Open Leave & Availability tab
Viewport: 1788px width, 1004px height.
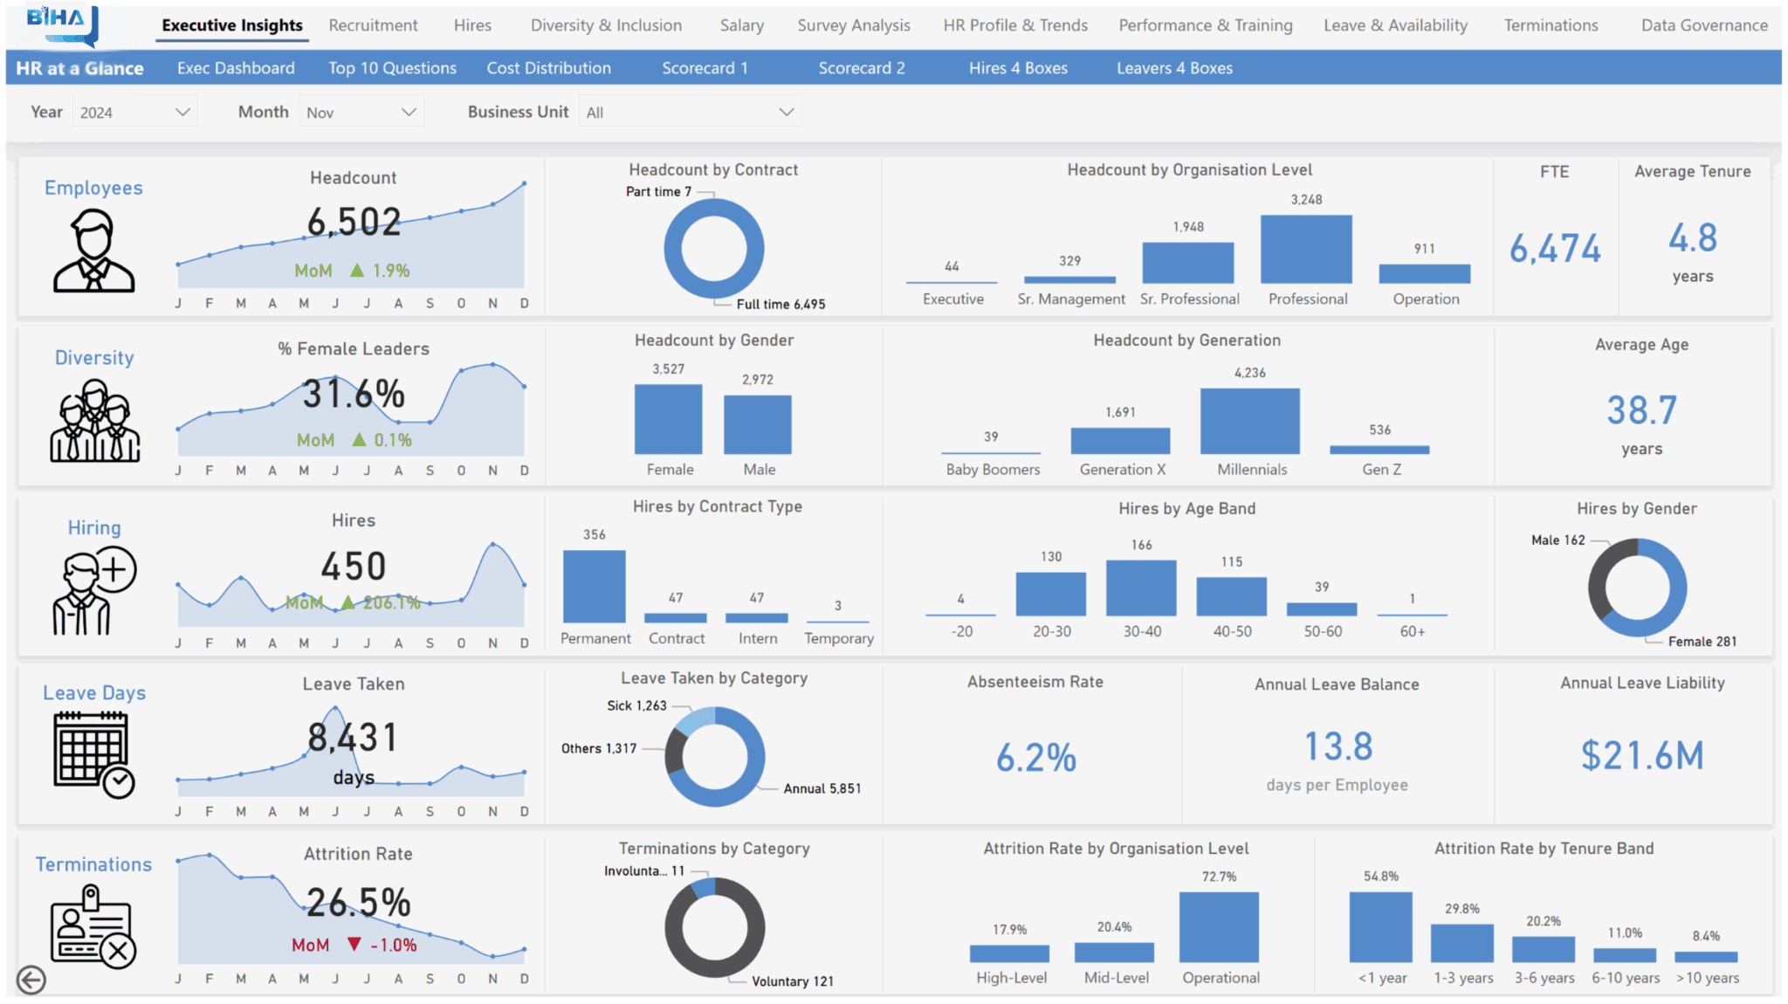(x=1395, y=25)
